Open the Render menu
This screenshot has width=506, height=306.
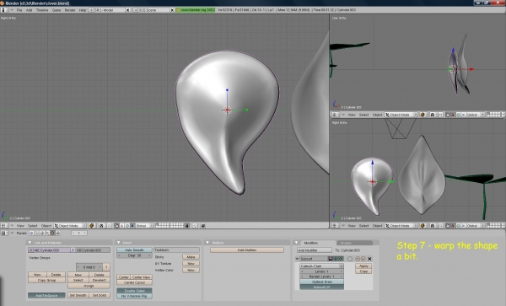click(x=70, y=10)
